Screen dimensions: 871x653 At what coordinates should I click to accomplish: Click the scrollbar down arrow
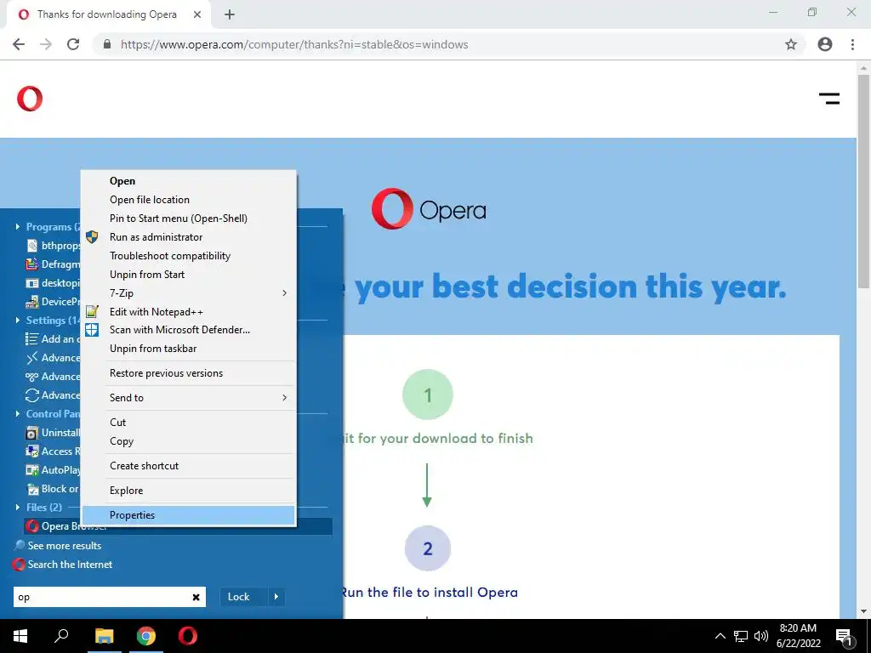863,611
